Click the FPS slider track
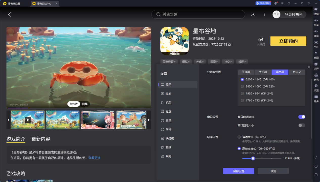 tap(268, 159)
